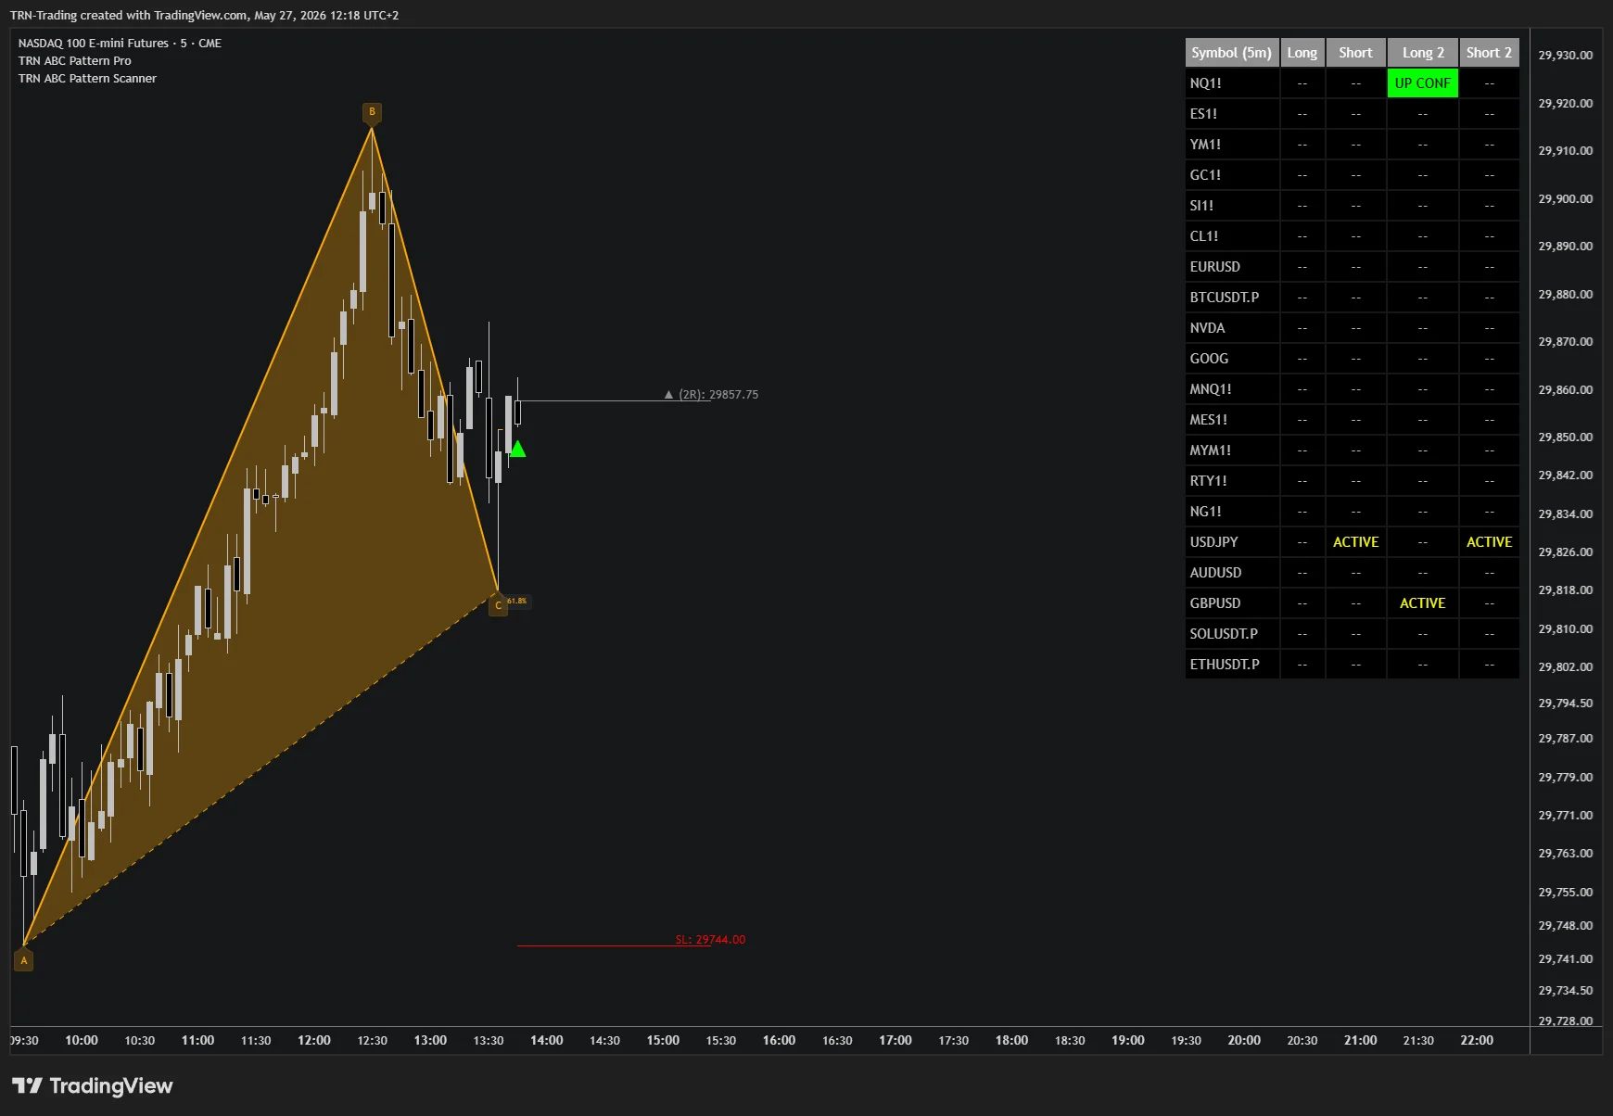This screenshot has height=1116, width=1613.
Task: Click the 2R target triangle icon
Action: [x=668, y=395]
